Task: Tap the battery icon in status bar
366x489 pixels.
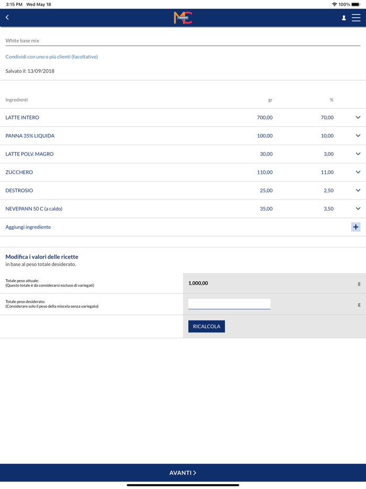Action: [x=356, y=4]
